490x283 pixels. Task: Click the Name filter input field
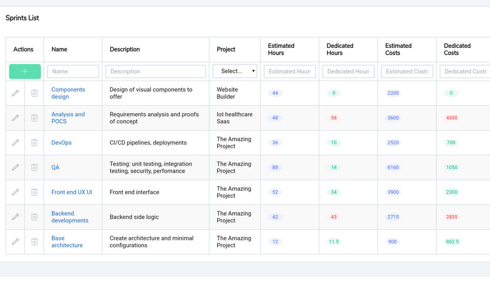point(73,71)
